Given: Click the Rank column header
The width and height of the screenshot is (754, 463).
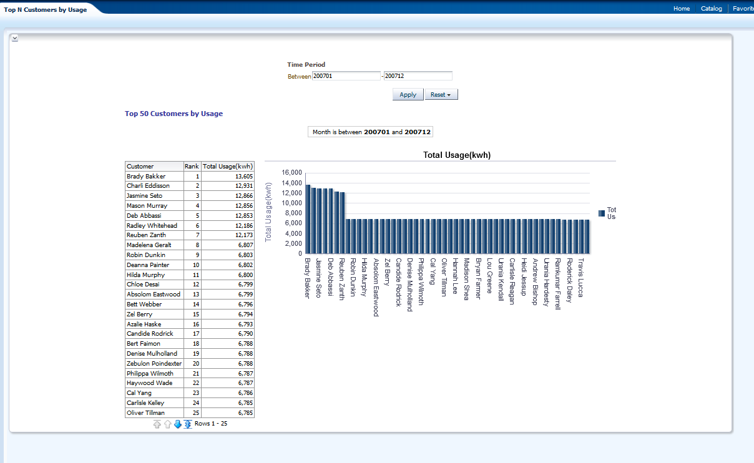Looking at the screenshot, I should click(192, 167).
